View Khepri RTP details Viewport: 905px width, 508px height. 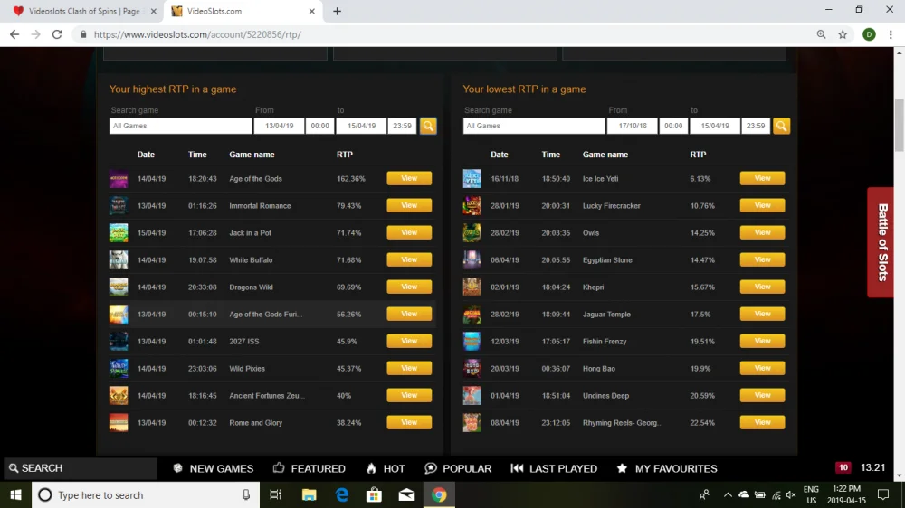(762, 287)
